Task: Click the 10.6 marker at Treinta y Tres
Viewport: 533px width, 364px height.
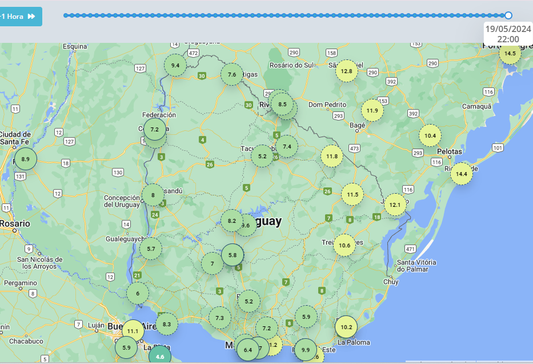Action: click(344, 245)
